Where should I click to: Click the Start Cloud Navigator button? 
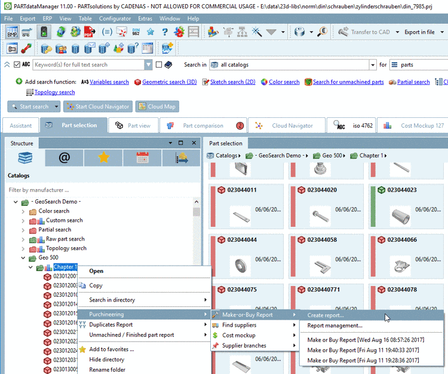98,107
